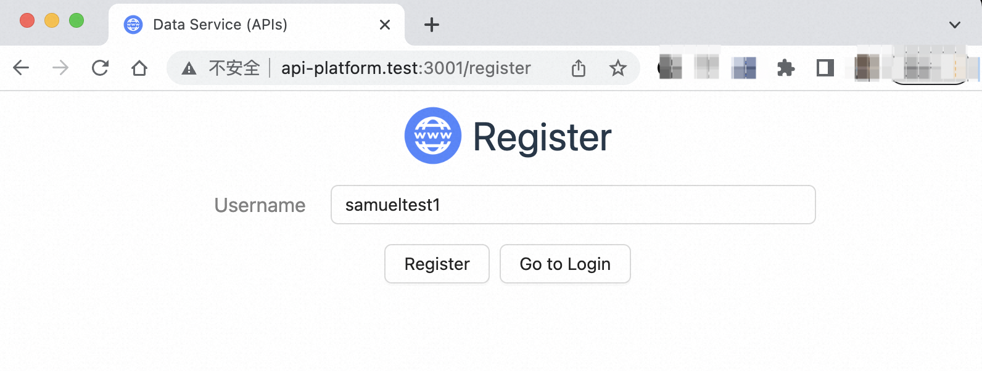Bookmark this page with the star icon
The height and width of the screenshot is (371, 982).
618,68
